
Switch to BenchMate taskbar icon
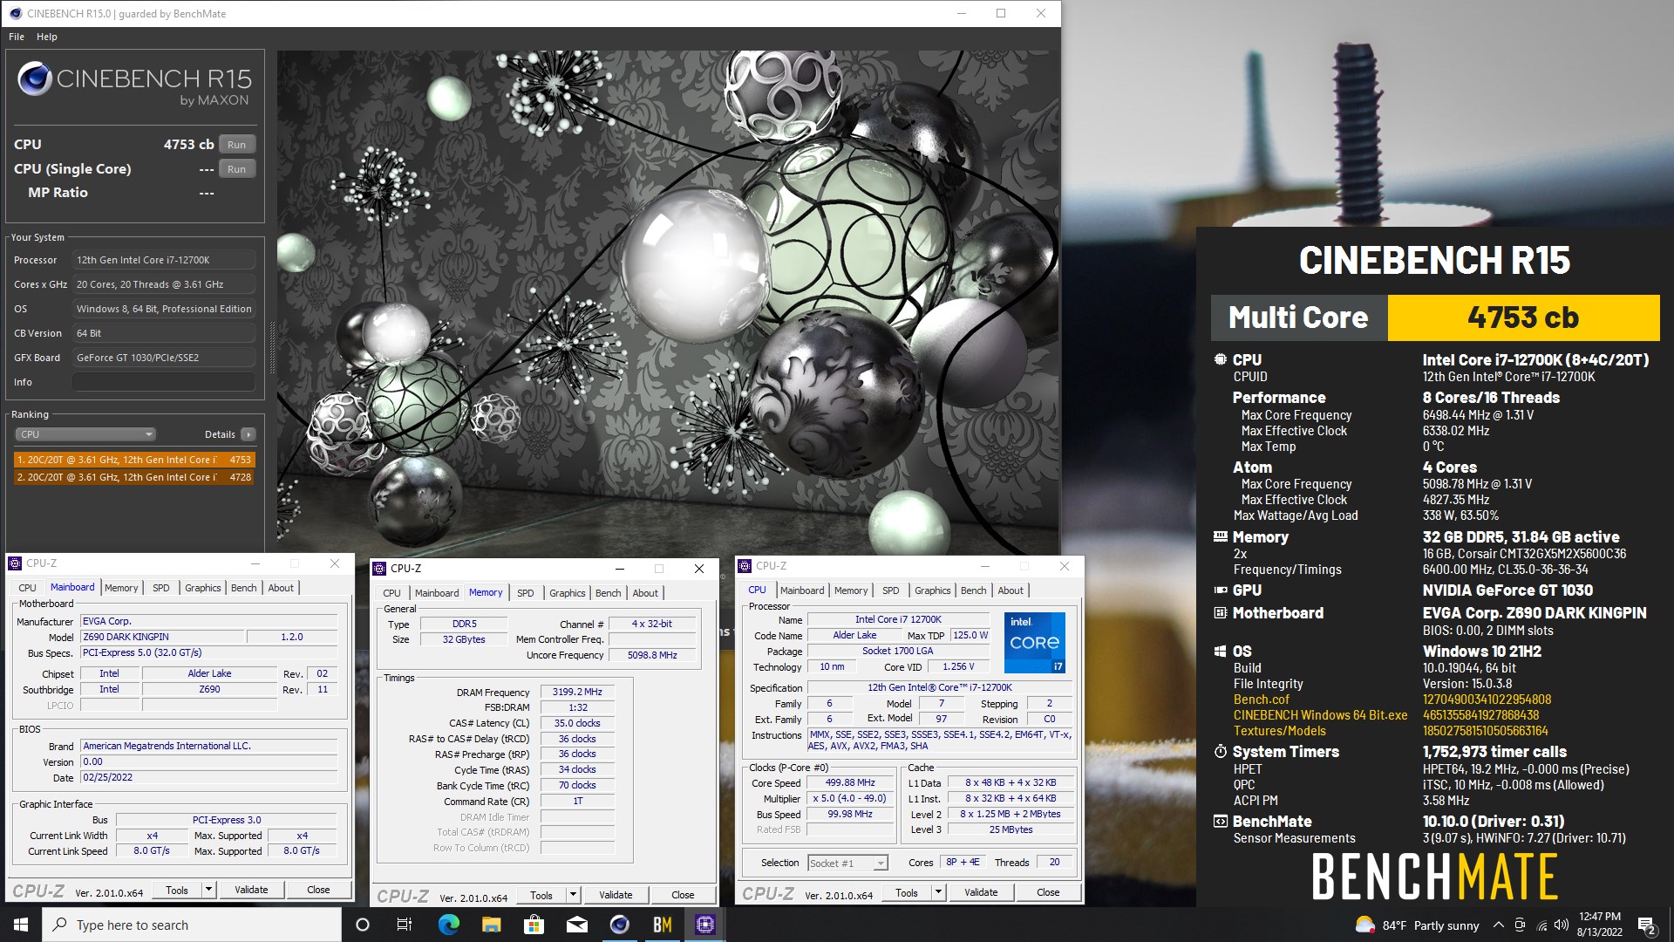[663, 925]
